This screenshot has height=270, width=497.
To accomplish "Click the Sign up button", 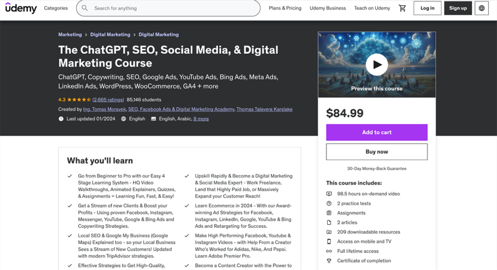I will [x=458, y=8].
